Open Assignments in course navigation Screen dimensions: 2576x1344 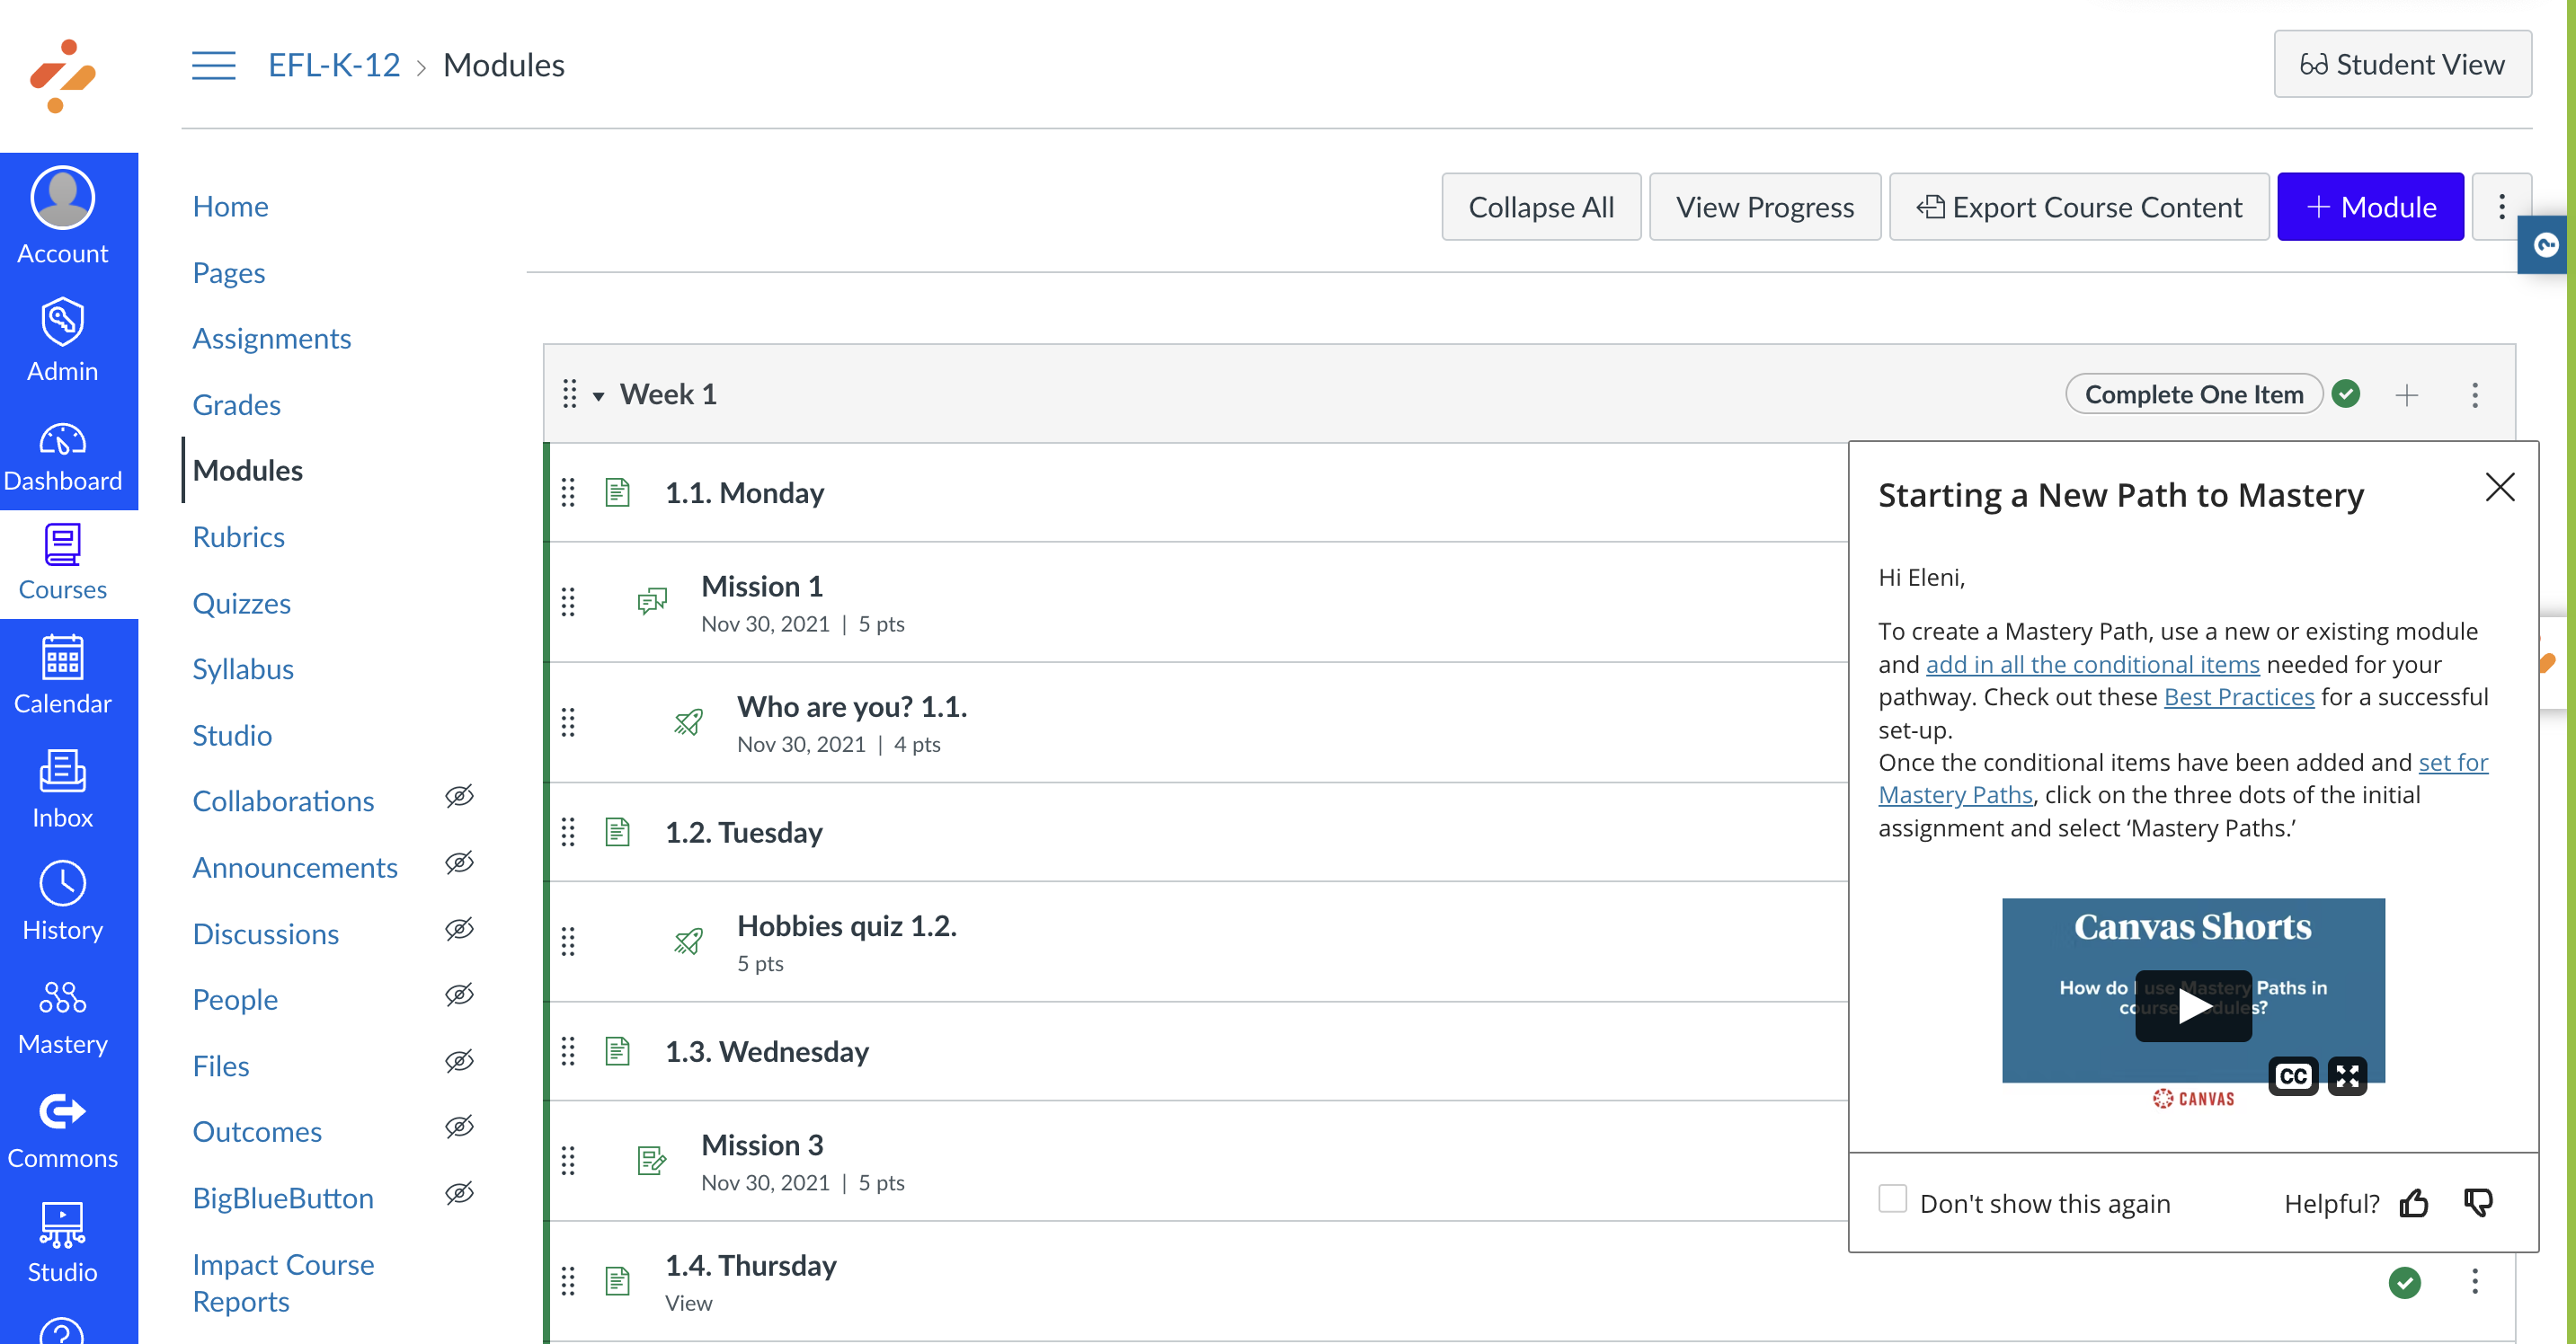tap(271, 339)
